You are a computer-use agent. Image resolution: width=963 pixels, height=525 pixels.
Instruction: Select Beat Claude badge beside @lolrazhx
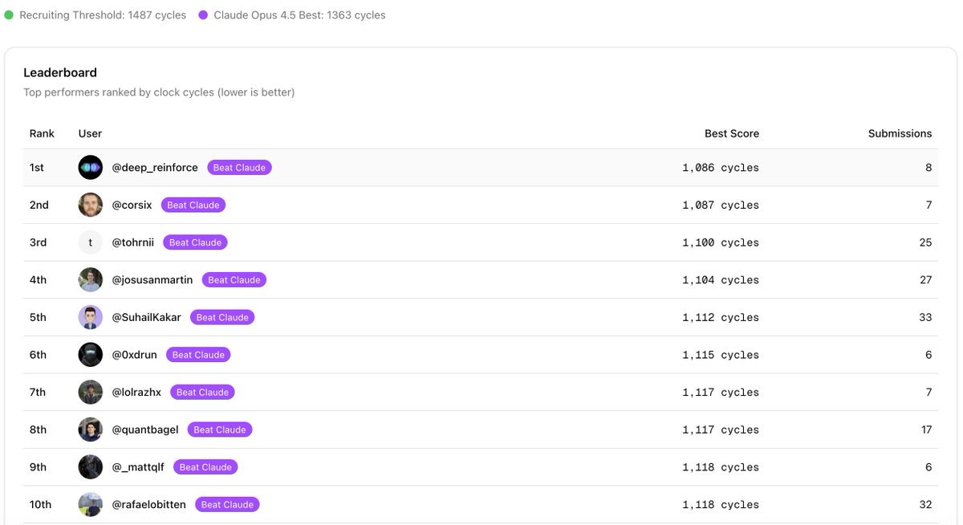[202, 393]
